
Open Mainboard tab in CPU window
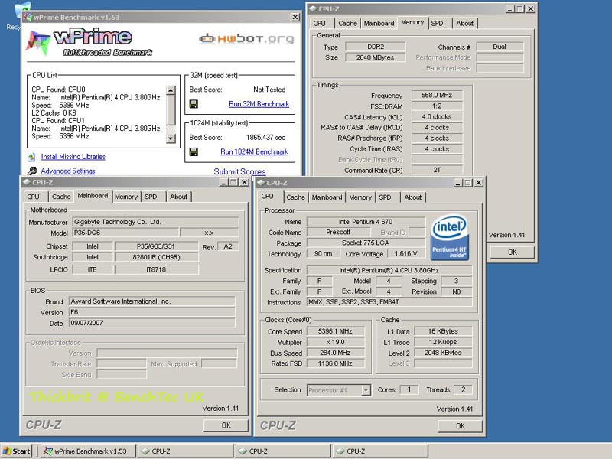click(327, 197)
